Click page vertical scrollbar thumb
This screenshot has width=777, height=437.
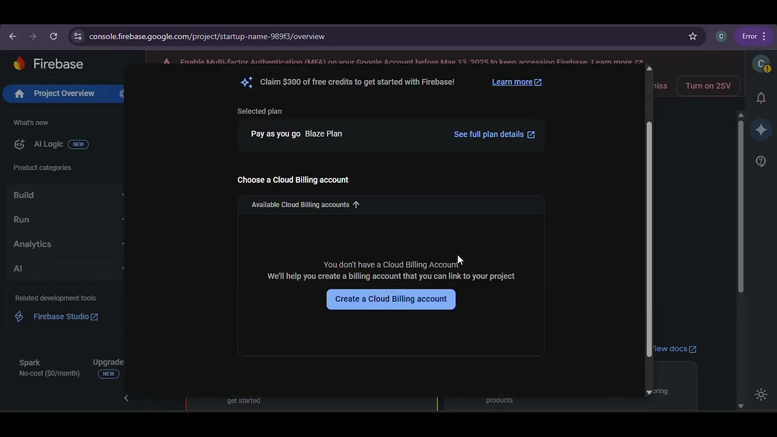pos(741,206)
